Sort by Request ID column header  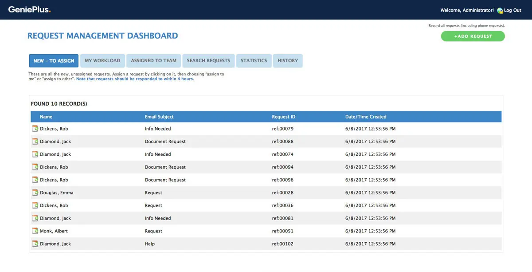click(x=284, y=117)
